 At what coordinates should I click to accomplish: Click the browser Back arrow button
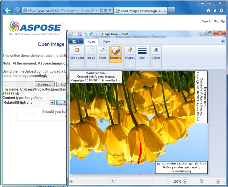tap(8, 10)
